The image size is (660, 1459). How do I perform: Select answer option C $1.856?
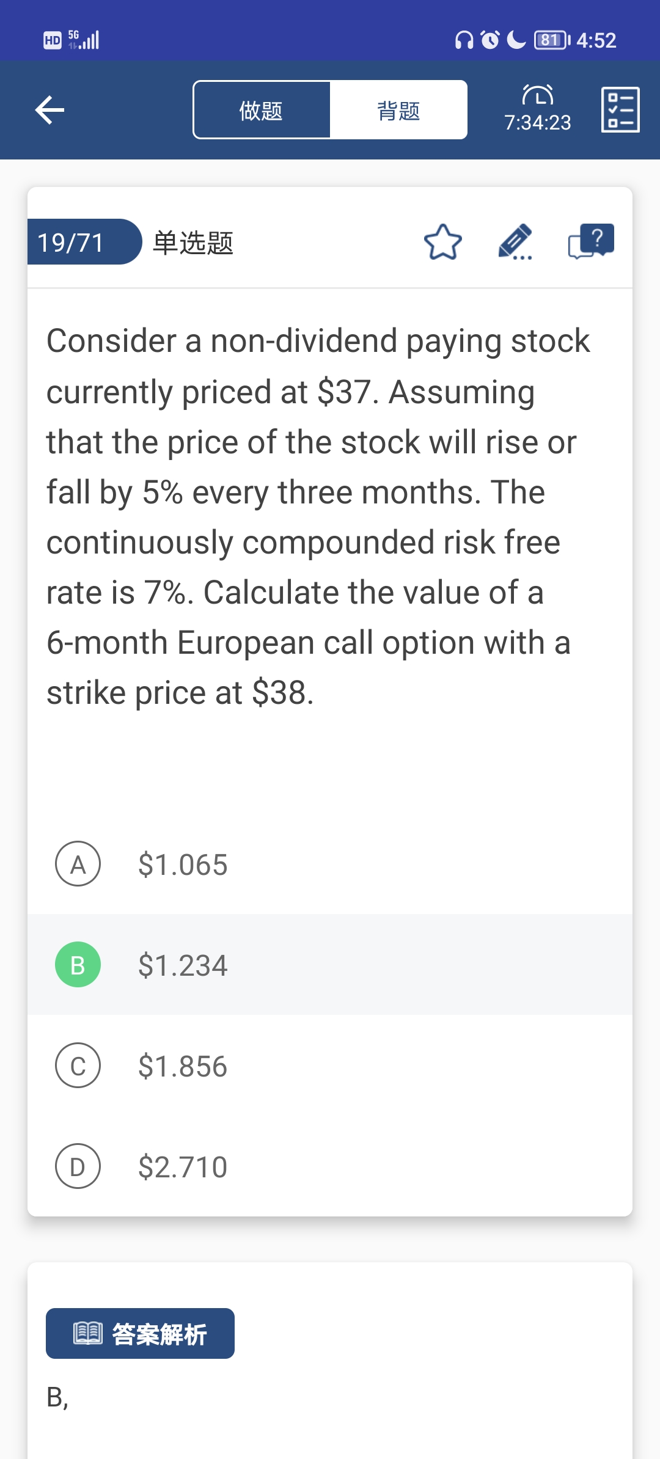[x=78, y=1066]
